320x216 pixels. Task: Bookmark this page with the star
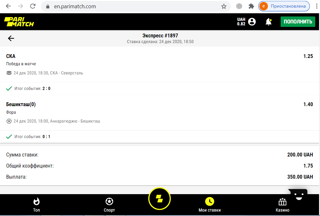coord(224,7)
